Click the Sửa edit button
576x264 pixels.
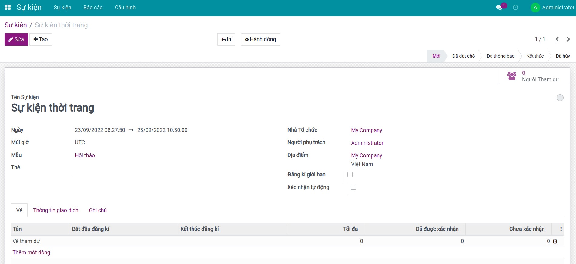click(16, 39)
